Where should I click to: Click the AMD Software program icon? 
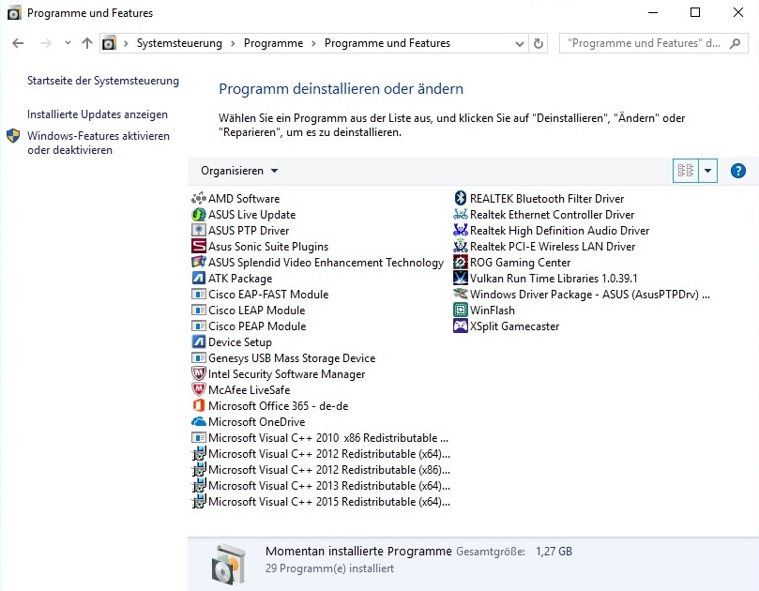[x=199, y=199]
